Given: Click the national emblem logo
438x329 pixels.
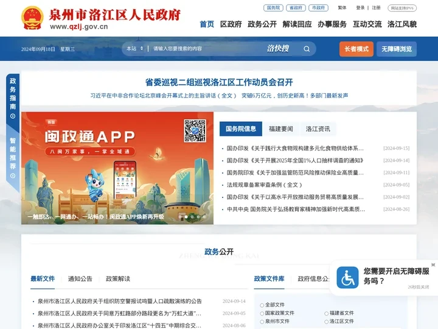Looking at the screenshot, I should (32, 18).
